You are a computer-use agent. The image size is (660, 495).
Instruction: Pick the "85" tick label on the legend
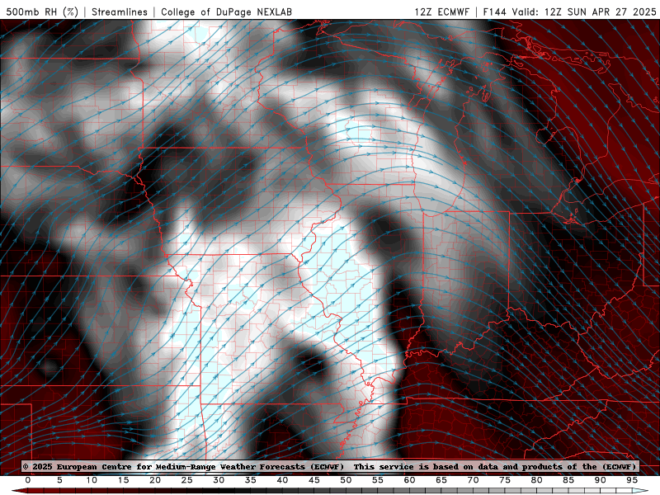click(568, 480)
